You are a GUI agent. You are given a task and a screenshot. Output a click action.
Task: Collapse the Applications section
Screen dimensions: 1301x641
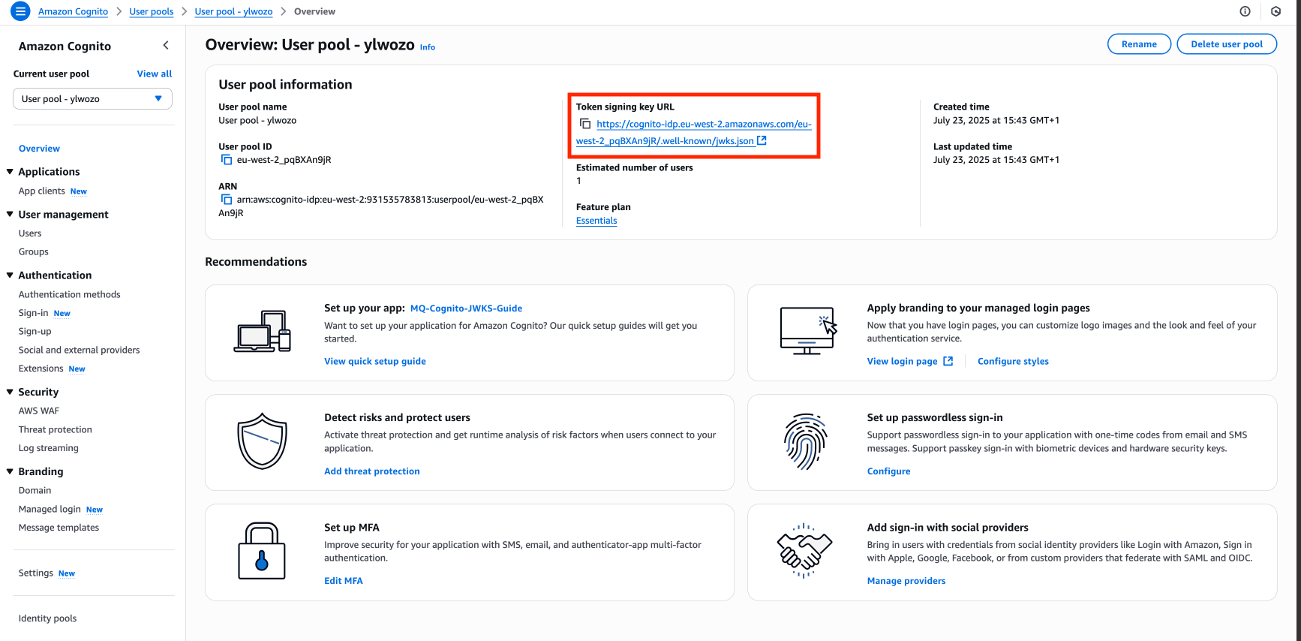(10, 172)
